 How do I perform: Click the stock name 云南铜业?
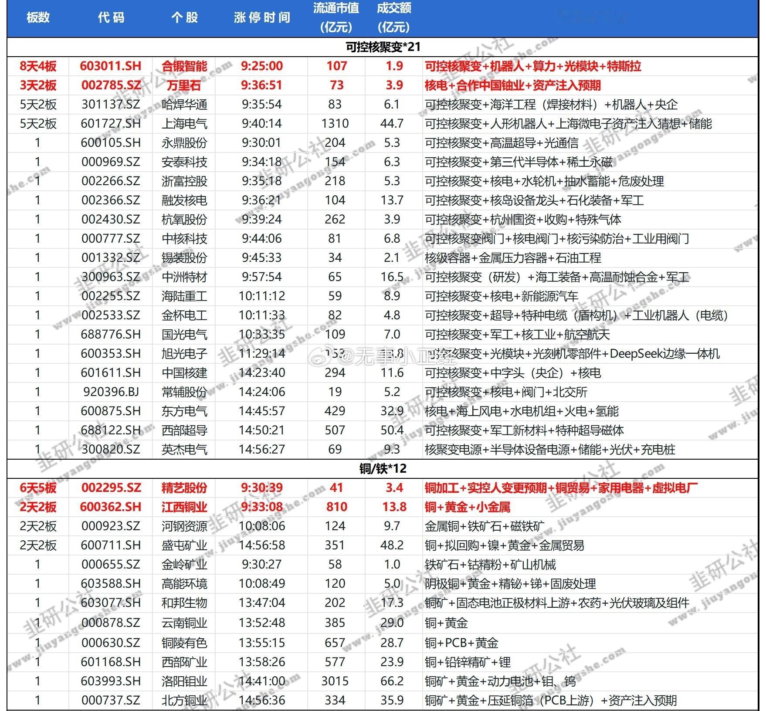(184, 623)
